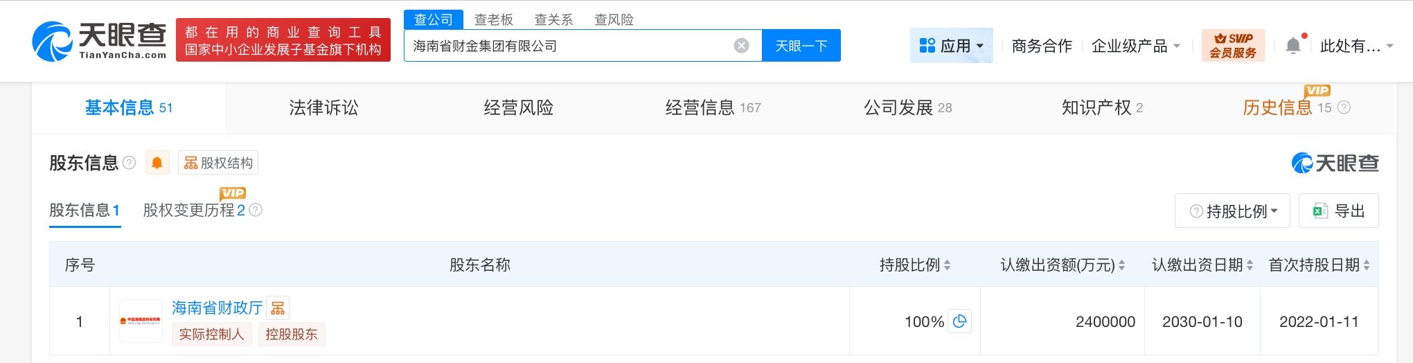This screenshot has width=1413, height=363.
Task: Select the 查老板 search tab
Action: 493,19
